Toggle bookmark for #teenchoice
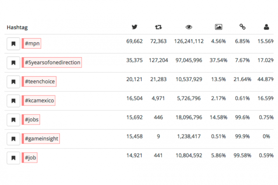 click(13, 82)
